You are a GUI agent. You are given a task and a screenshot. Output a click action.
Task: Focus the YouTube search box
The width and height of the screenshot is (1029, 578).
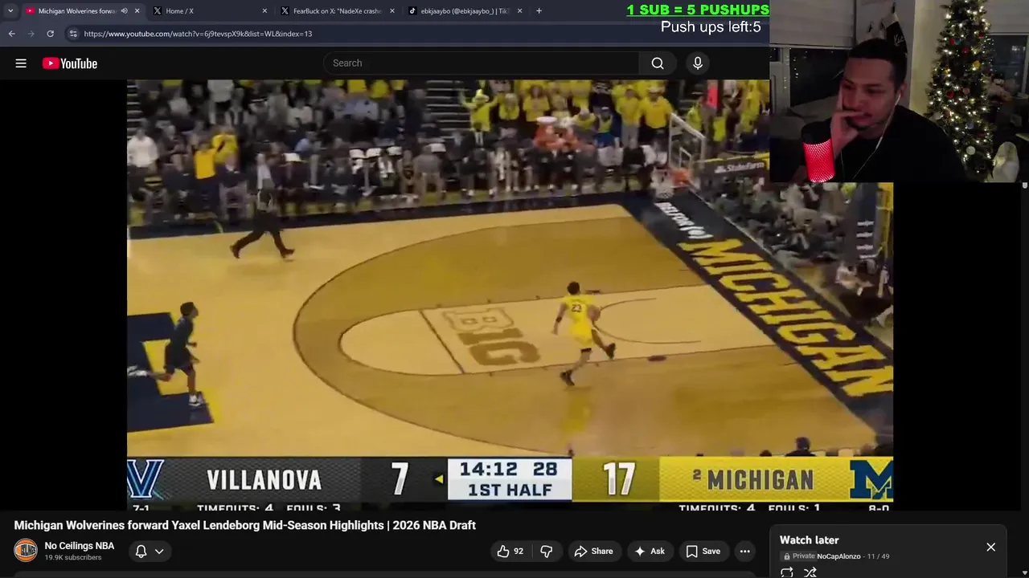[482, 63]
